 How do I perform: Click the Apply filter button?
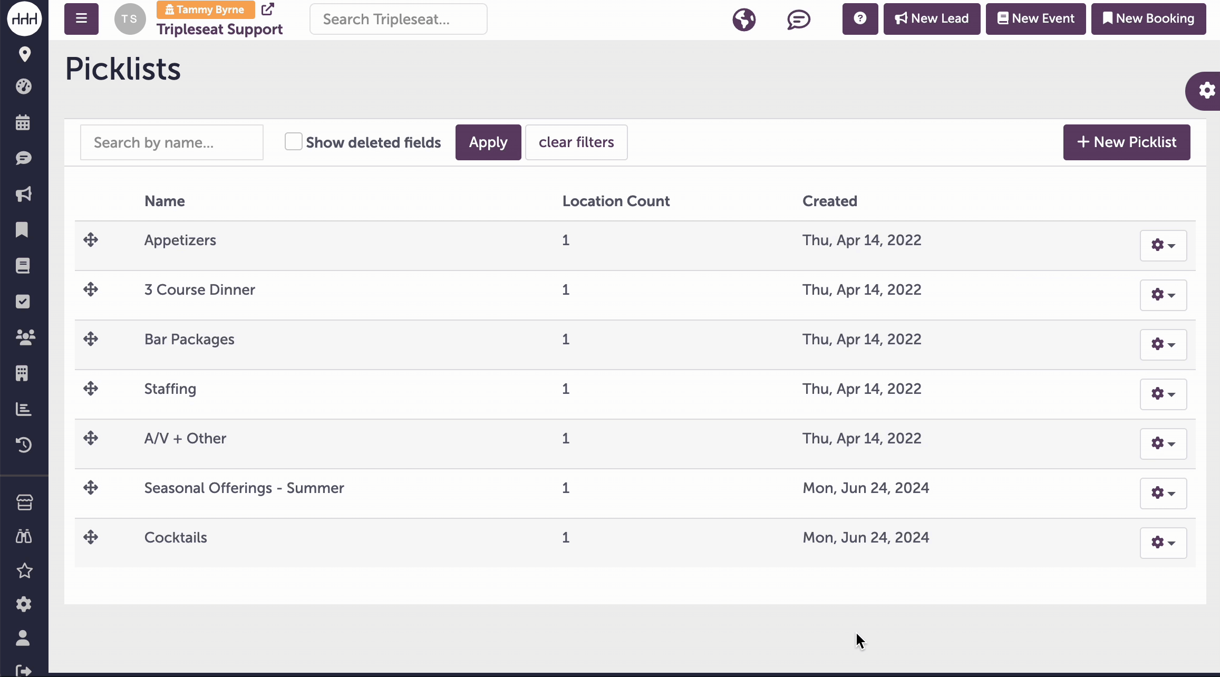(488, 142)
